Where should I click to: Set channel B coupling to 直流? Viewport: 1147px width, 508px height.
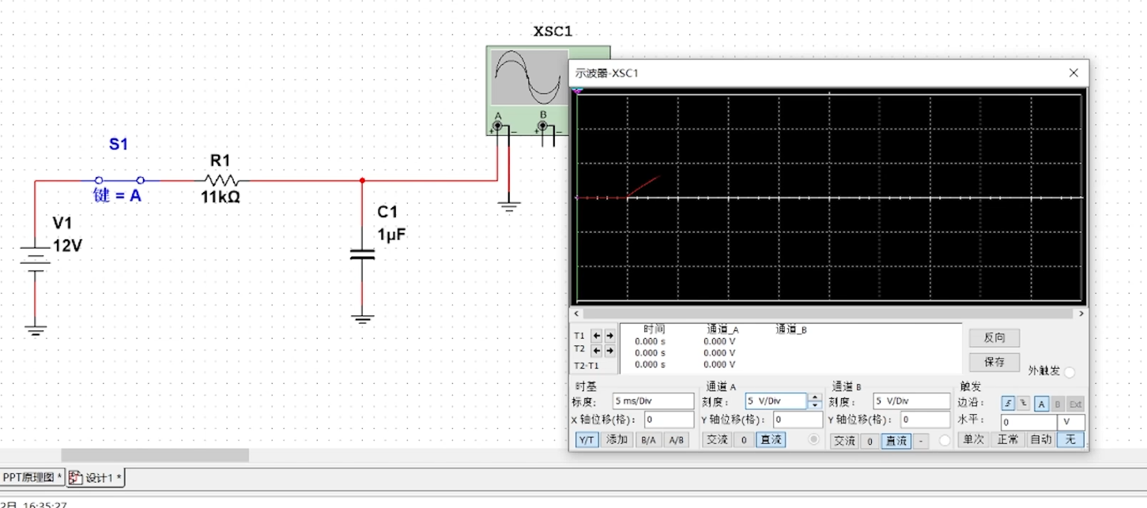coord(896,441)
